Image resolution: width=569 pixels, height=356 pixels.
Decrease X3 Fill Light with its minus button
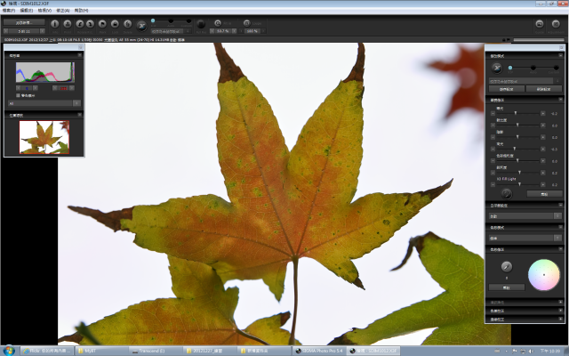[x=493, y=184]
